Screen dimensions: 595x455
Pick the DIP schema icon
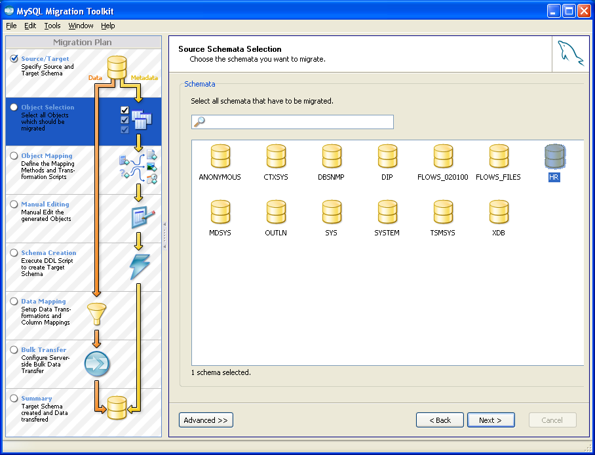[x=387, y=156]
